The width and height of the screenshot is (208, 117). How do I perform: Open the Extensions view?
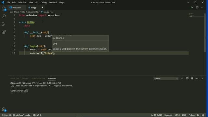coord(4,32)
